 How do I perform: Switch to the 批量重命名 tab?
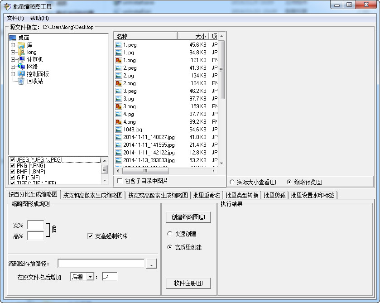(x=207, y=195)
